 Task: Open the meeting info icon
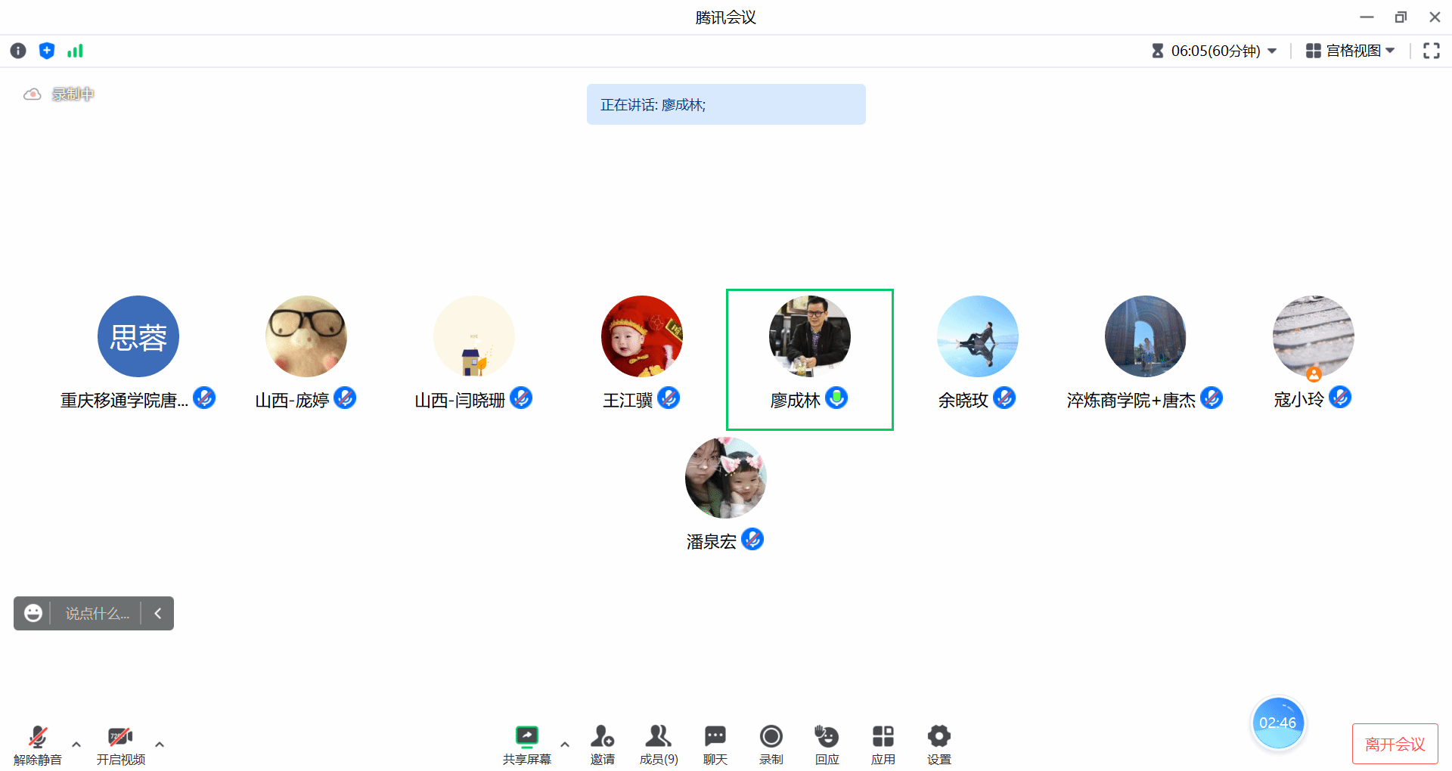point(18,51)
